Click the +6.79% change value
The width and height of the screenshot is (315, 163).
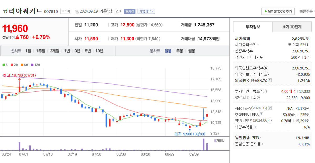(x=41, y=37)
